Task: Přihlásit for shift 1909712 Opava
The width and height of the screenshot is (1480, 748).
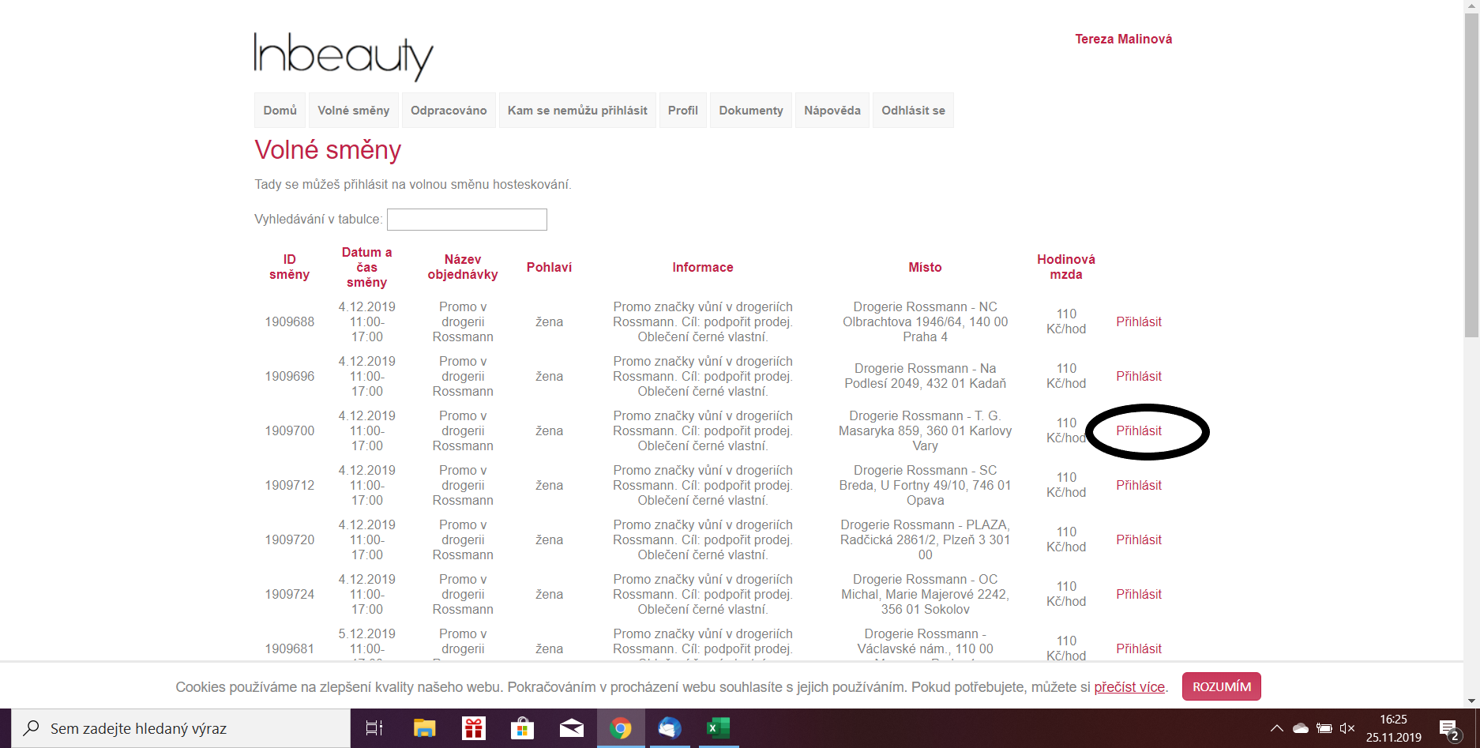Action: click(1139, 485)
